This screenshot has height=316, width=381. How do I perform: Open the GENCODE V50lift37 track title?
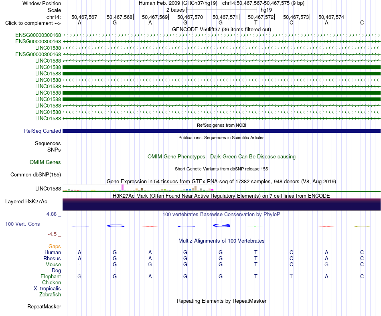pos(221,29)
